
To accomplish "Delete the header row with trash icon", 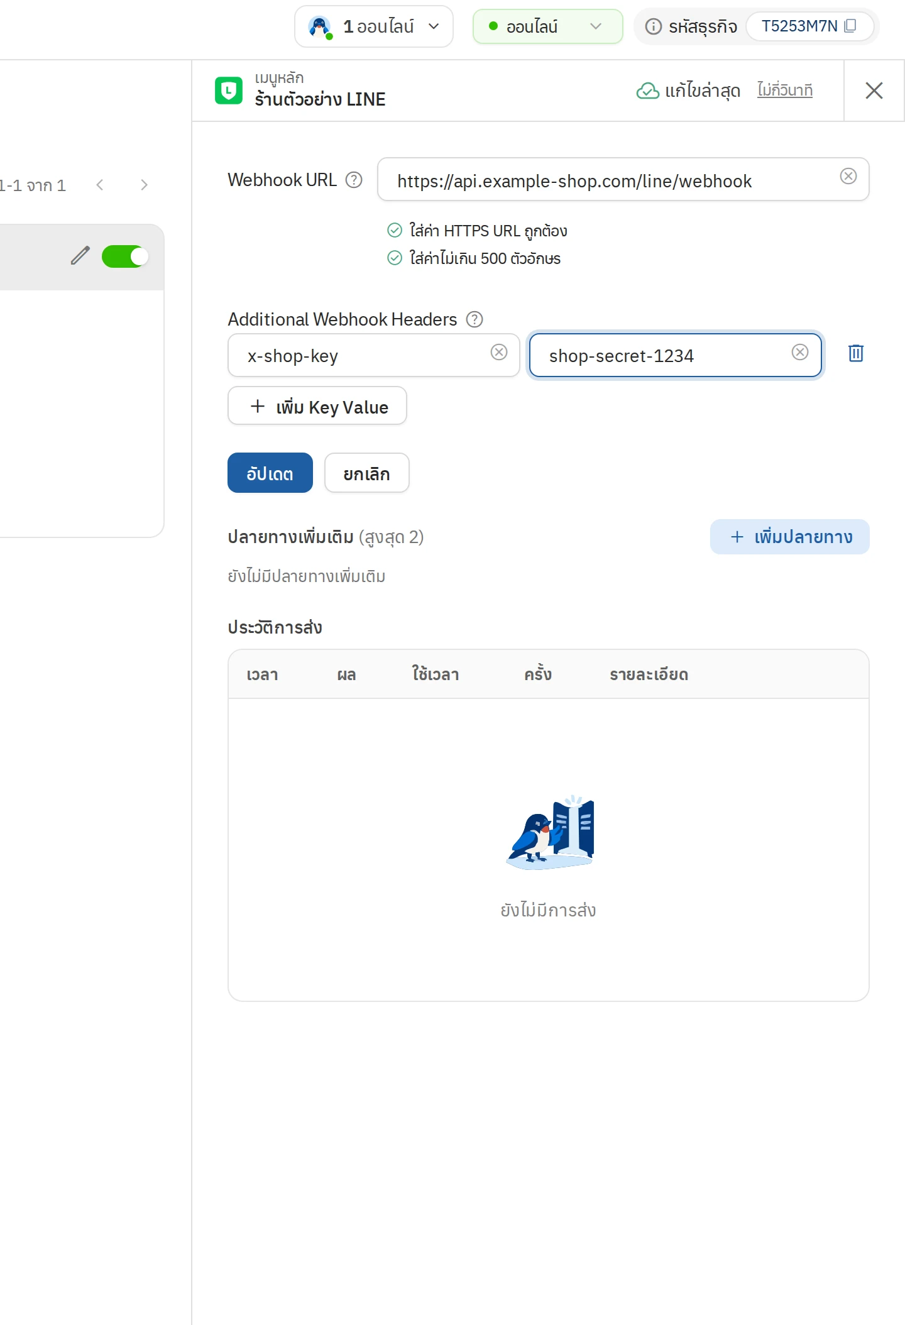I will pyautogui.click(x=856, y=353).
